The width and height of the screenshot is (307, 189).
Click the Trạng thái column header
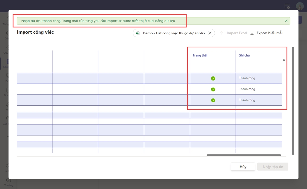(200, 55)
